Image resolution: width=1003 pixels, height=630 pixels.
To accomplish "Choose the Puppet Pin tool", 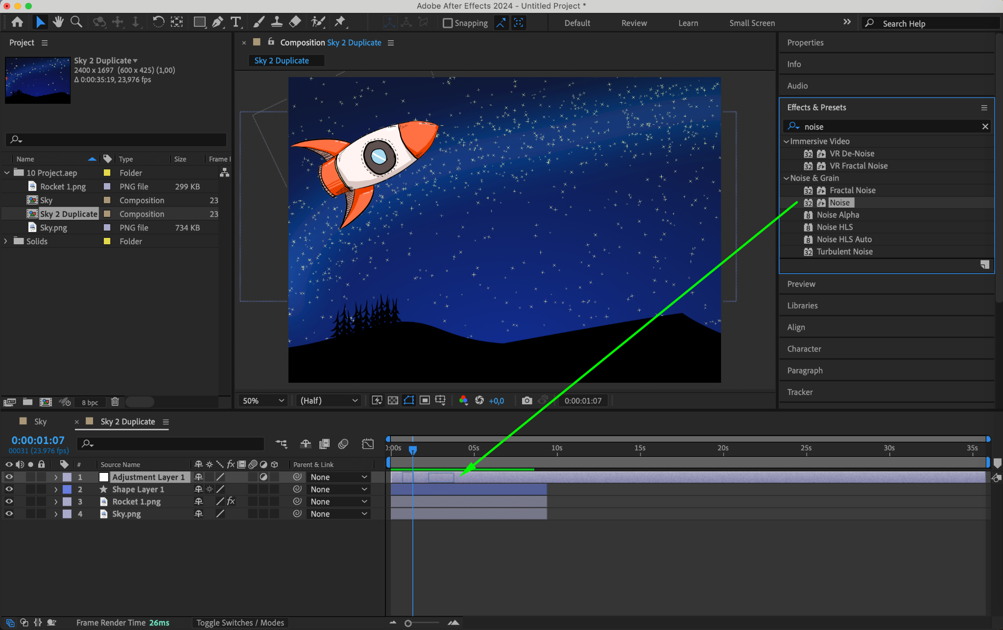I will click(339, 22).
